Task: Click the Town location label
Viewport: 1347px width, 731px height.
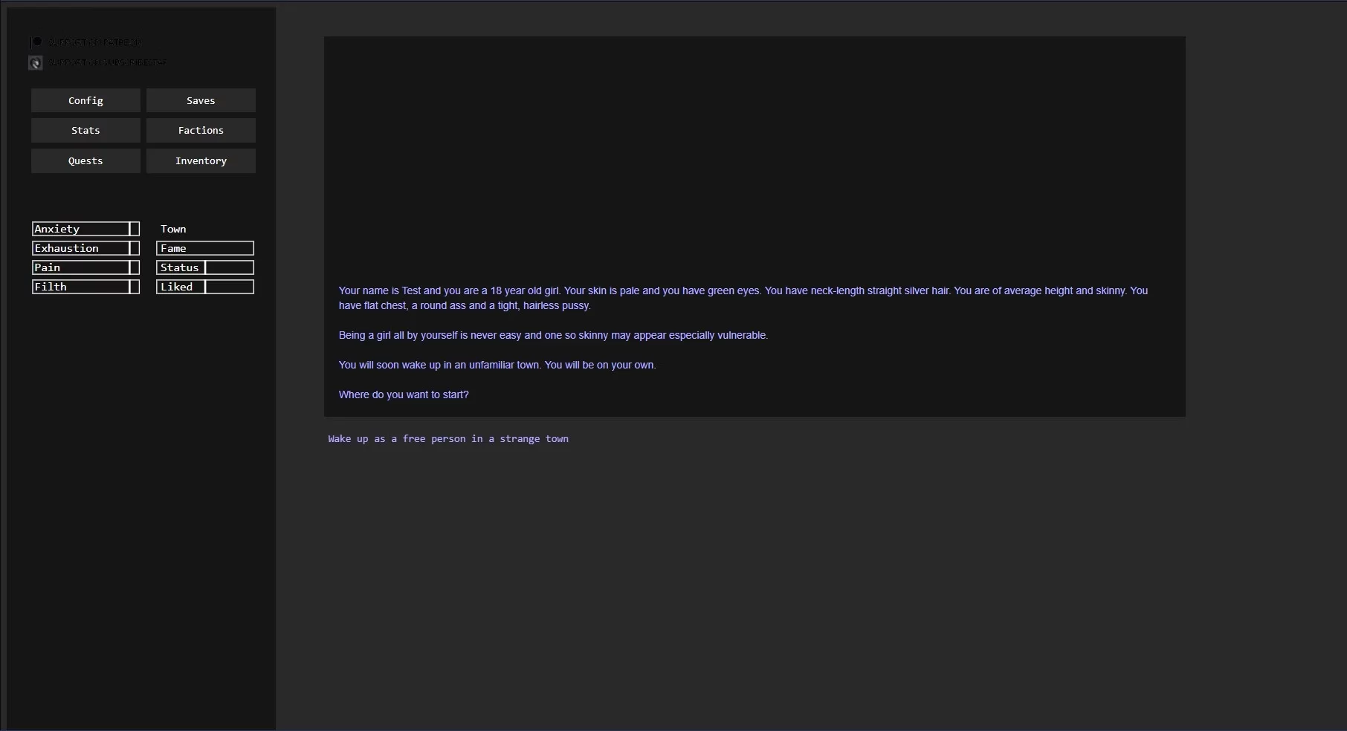Action: tap(173, 229)
